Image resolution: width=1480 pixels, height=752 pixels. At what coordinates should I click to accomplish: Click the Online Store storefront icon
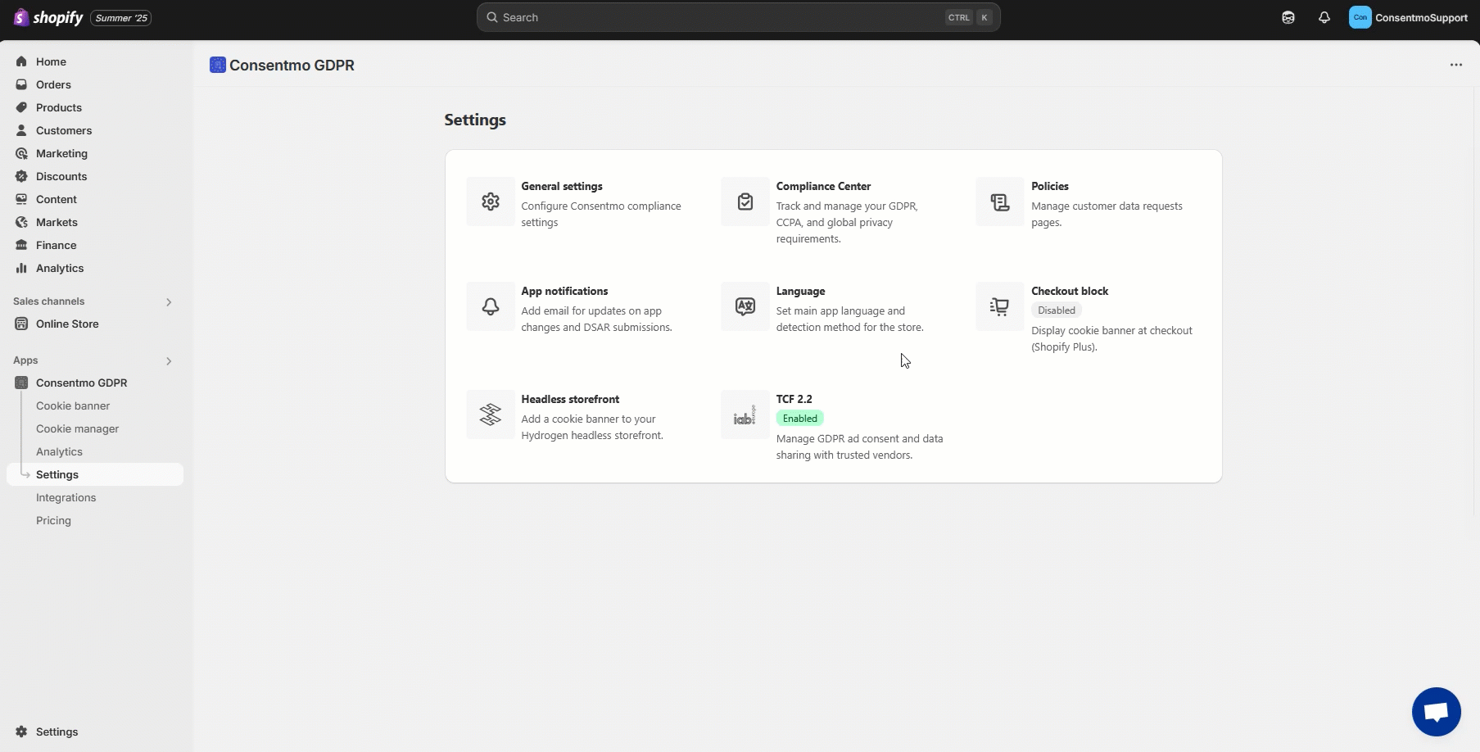(21, 324)
